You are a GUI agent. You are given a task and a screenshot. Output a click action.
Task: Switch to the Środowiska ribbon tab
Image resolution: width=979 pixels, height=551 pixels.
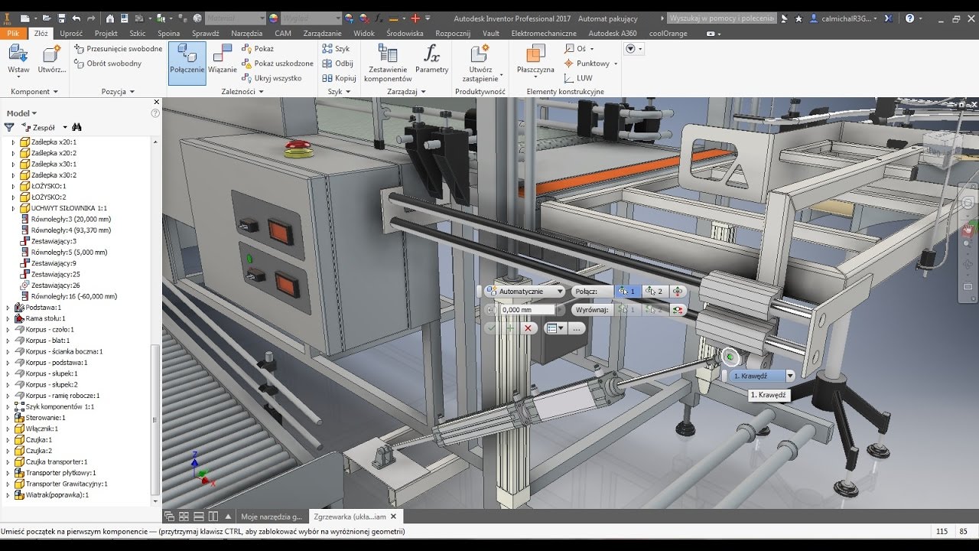[x=405, y=33]
